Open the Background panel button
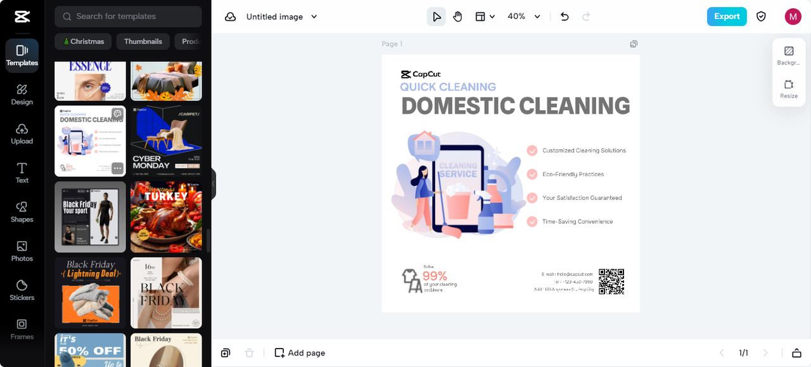The image size is (811, 367). pyautogui.click(x=789, y=56)
